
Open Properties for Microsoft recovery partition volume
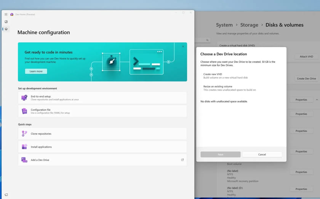pyautogui.click(x=301, y=172)
